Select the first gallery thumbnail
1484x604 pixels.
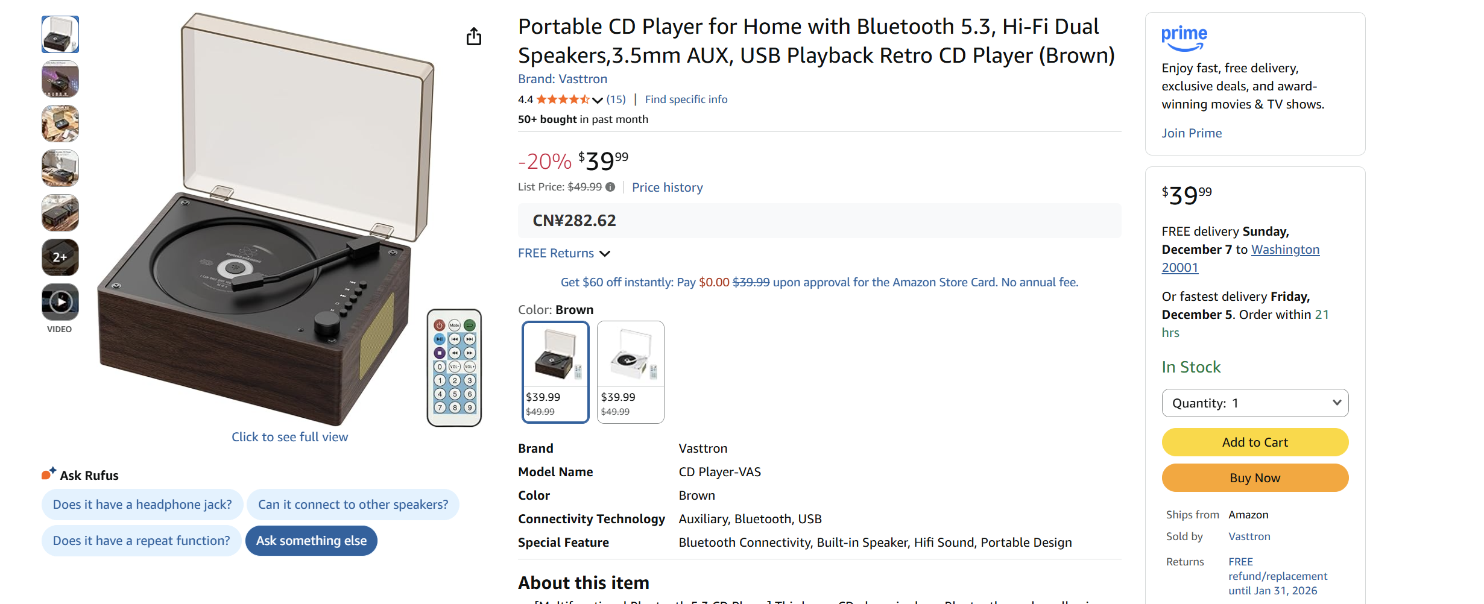pyautogui.click(x=60, y=34)
